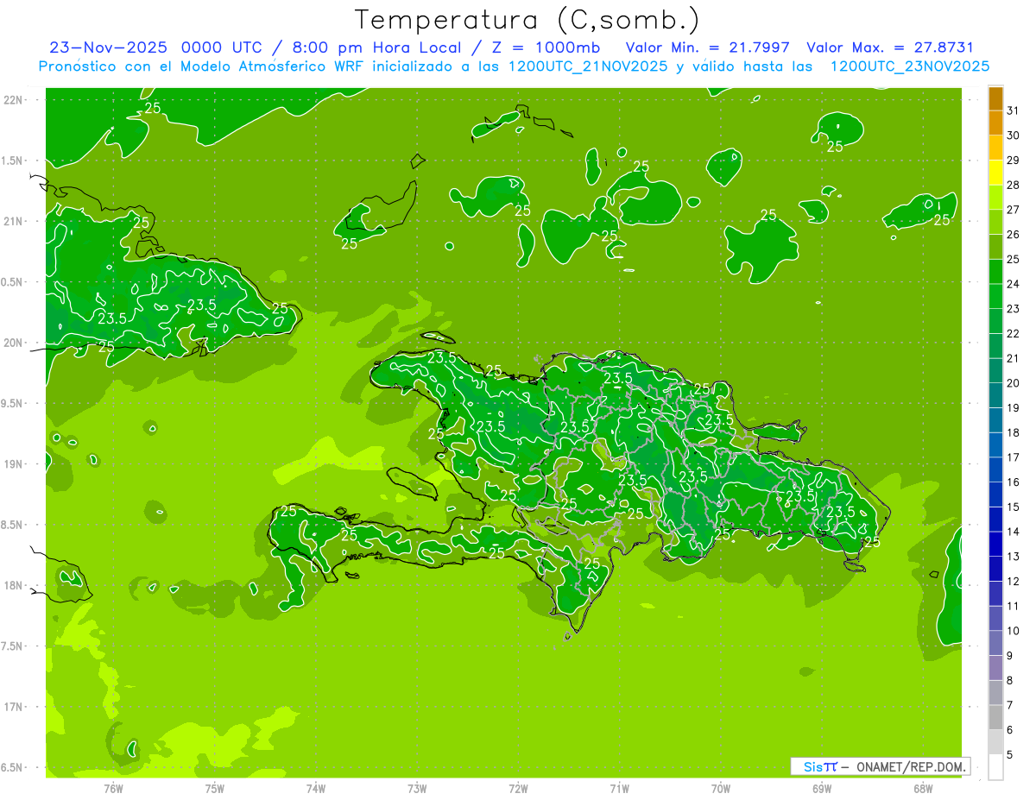Click the white legend swatch below 5

point(996,766)
